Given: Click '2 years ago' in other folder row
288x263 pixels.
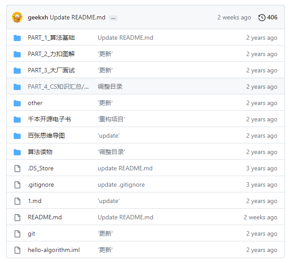Looking at the screenshot, I should pyautogui.click(x=262, y=103).
